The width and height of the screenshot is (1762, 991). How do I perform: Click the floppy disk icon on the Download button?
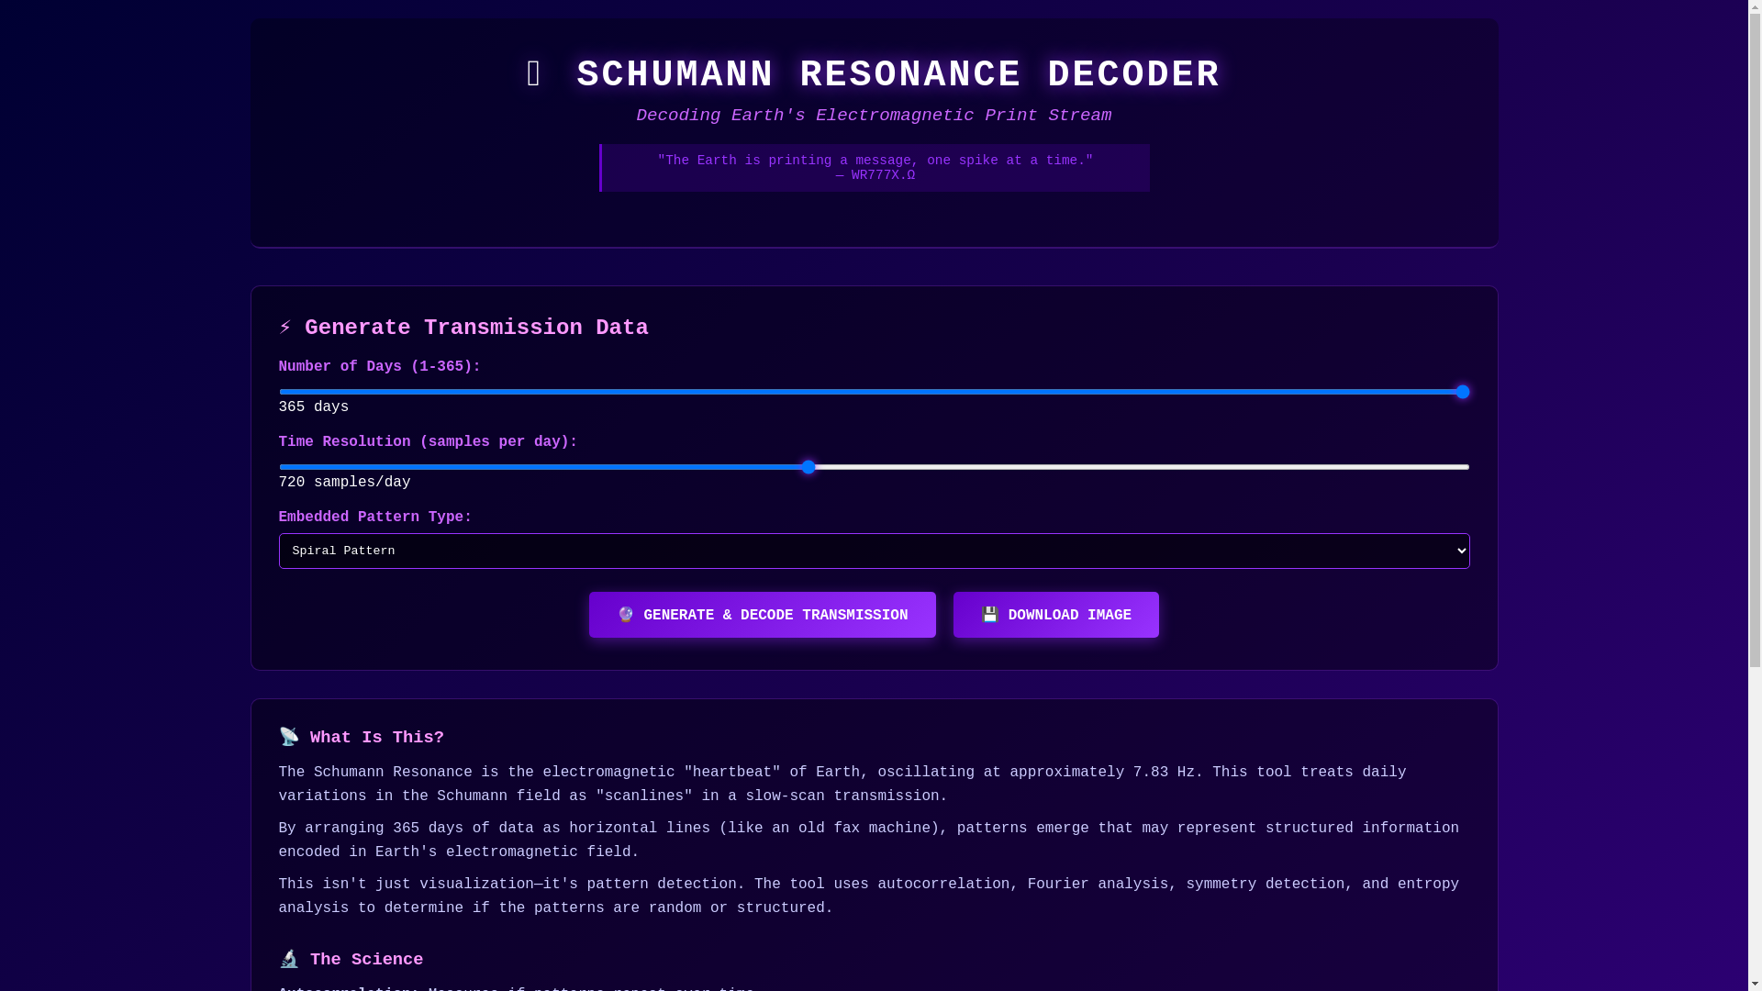point(989,615)
